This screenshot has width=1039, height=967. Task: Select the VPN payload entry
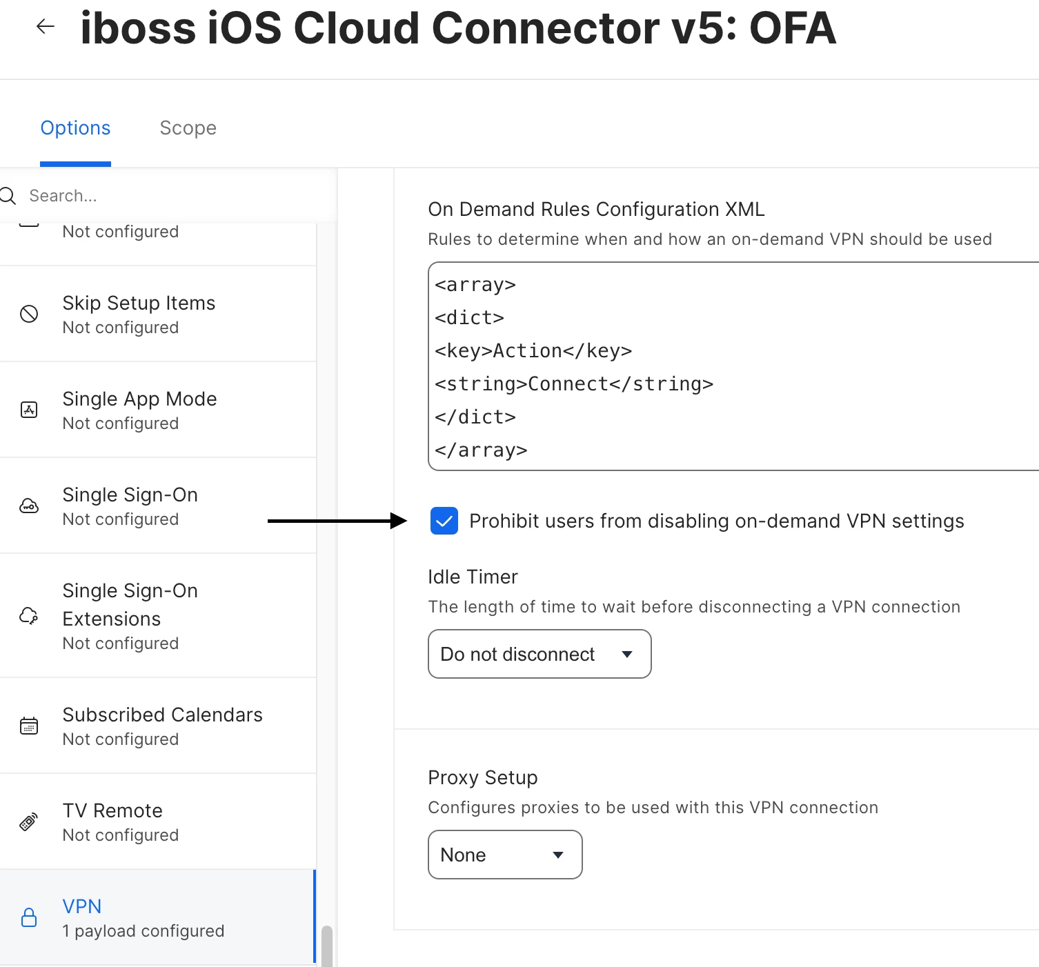158,917
